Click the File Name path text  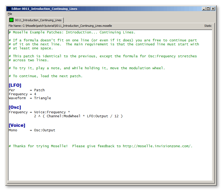click(x=60, y=26)
